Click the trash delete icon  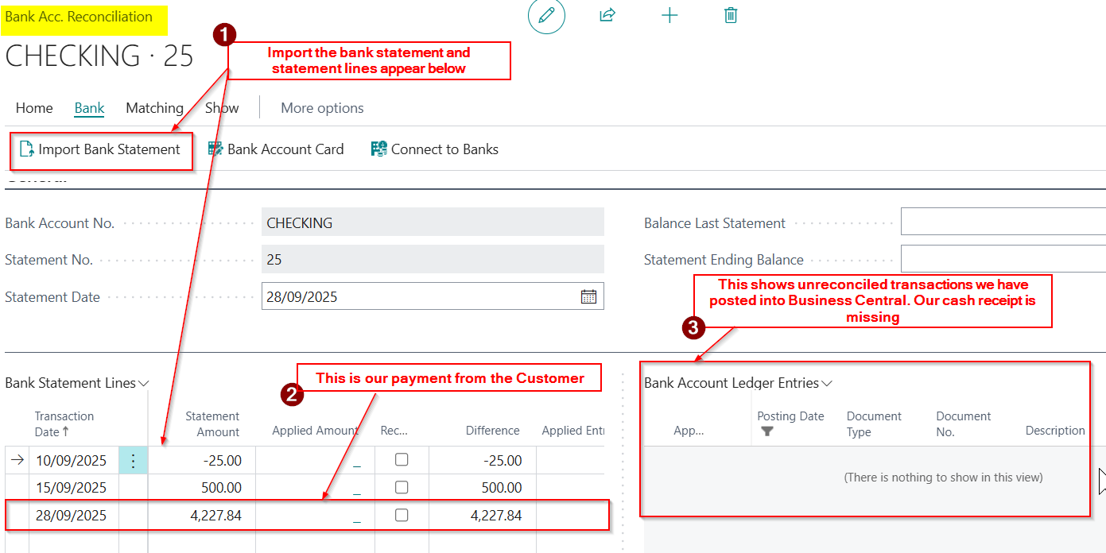731,15
